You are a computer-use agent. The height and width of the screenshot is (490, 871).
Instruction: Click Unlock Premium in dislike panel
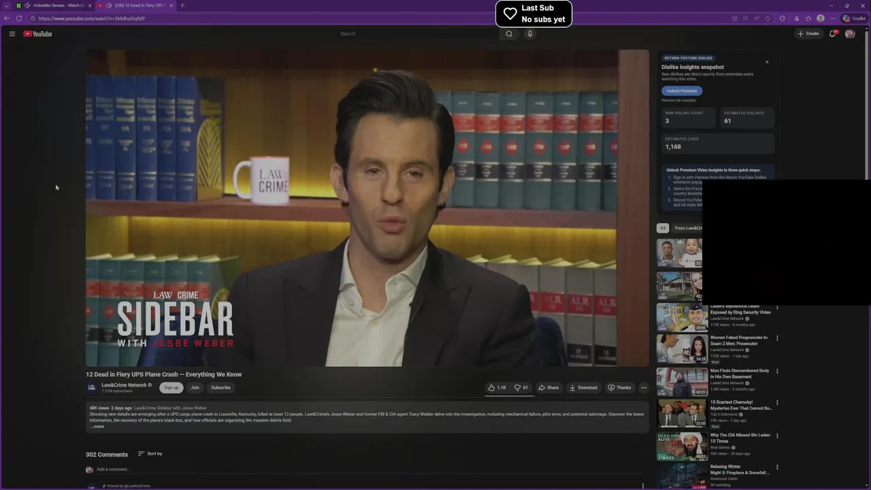(x=682, y=91)
